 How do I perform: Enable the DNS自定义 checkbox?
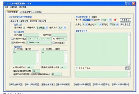pos(53,43)
